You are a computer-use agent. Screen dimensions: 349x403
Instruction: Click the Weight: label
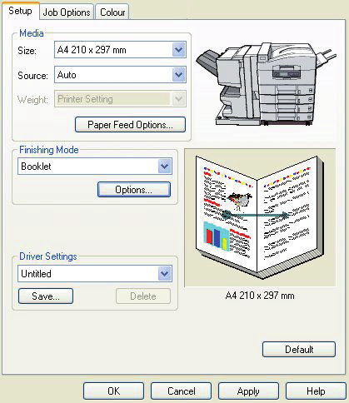click(32, 100)
